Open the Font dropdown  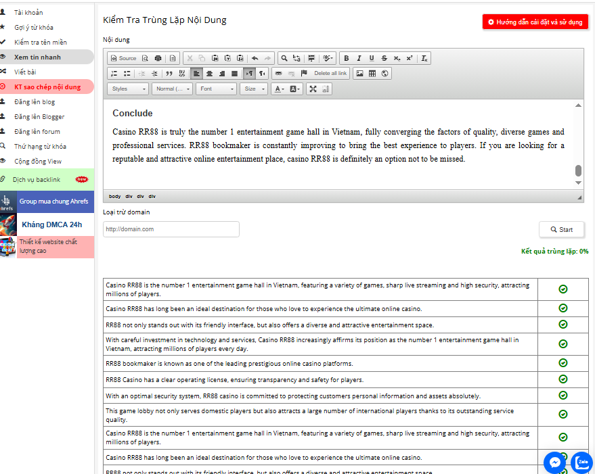217,89
